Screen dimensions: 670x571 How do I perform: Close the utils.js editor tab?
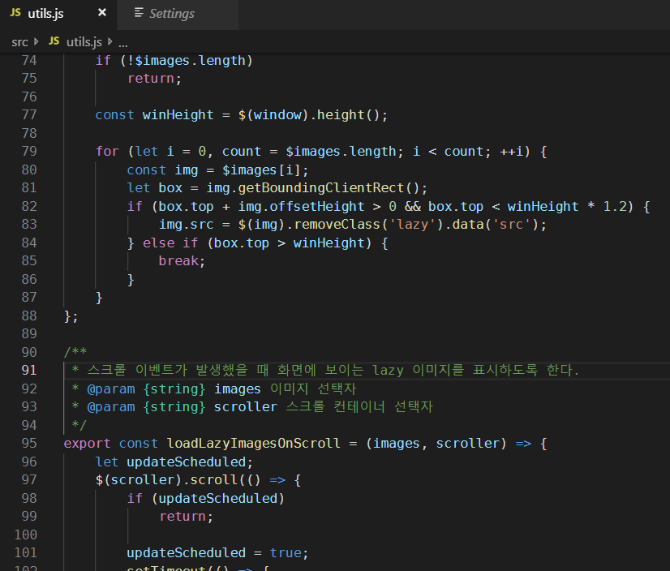pos(101,14)
